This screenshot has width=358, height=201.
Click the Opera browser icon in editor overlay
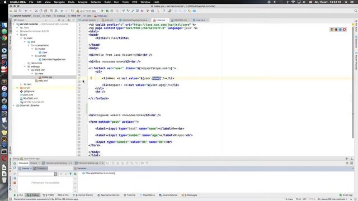345,29
